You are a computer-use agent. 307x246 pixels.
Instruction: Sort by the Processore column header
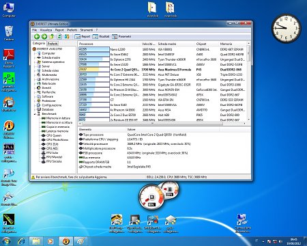coord(109,44)
